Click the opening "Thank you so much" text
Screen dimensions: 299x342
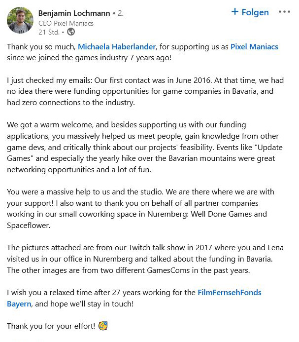[39, 47]
